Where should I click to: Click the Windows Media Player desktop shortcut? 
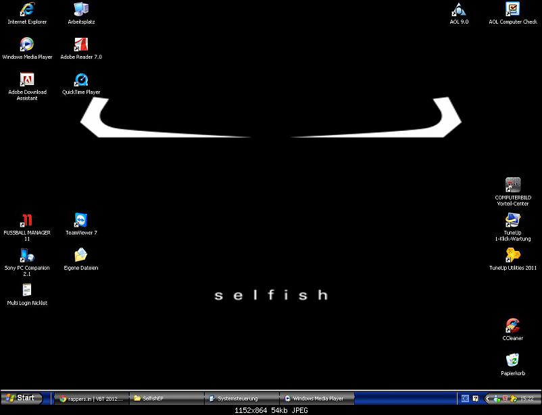click(x=27, y=45)
